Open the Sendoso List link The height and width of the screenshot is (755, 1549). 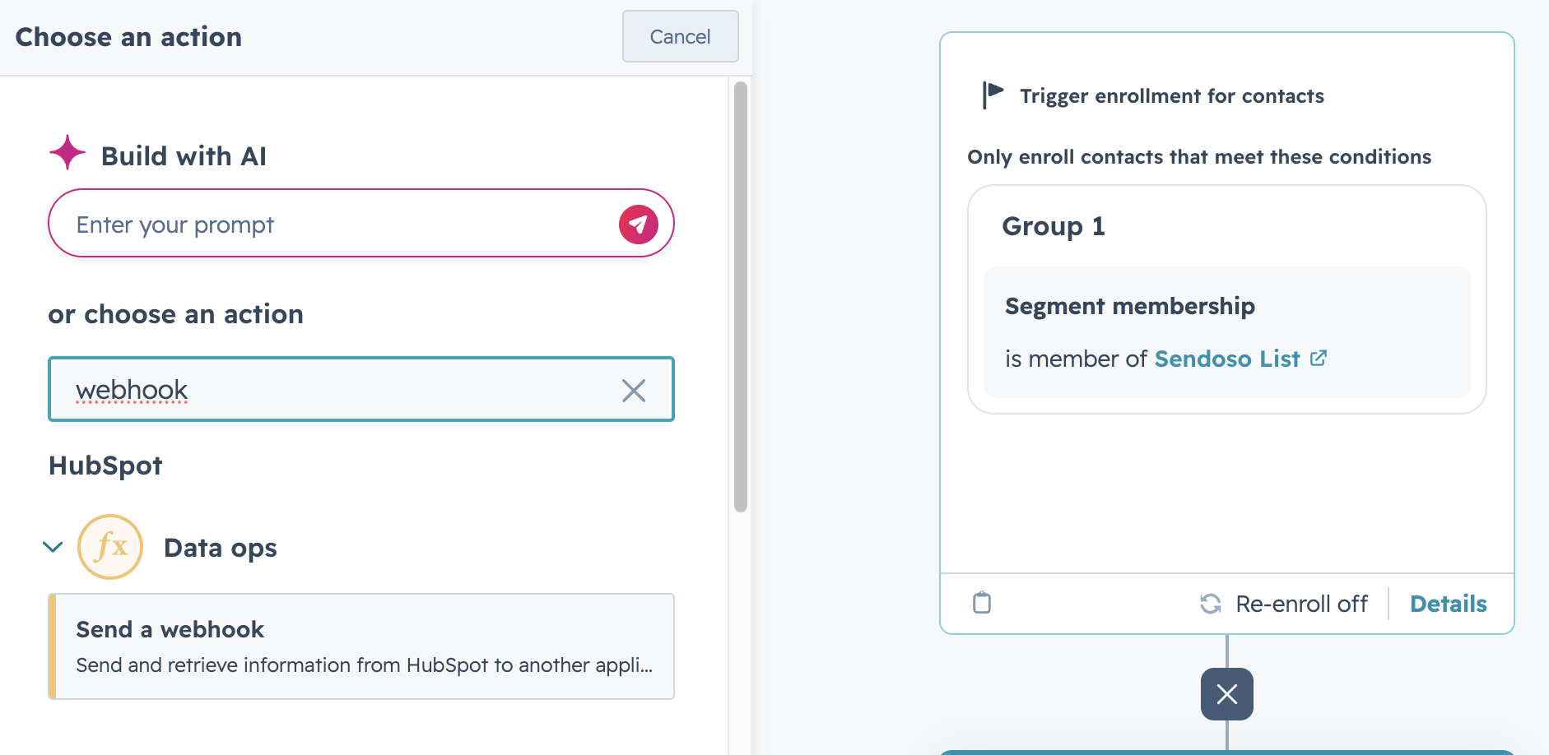pos(1227,359)
